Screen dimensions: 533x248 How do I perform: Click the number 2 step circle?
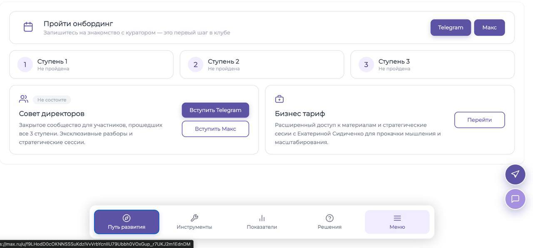pyautogui.click(x=195, y=65)
